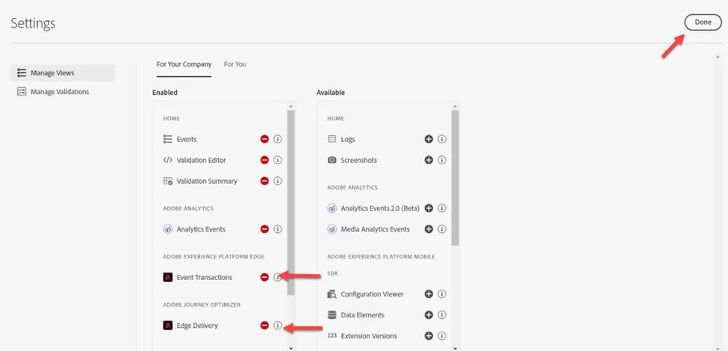The image size is (728, 351).
Task: Add Analytics Events 2.0 (Beta) view
Action: tap(429, 208)
